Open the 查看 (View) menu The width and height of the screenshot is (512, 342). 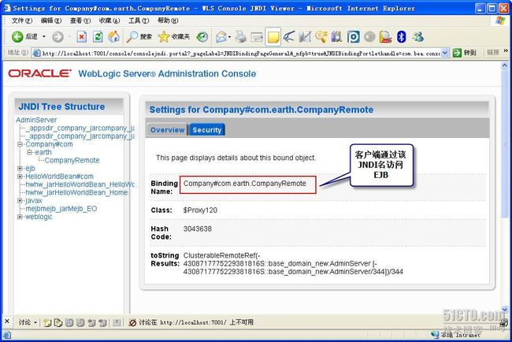[80, 20]
